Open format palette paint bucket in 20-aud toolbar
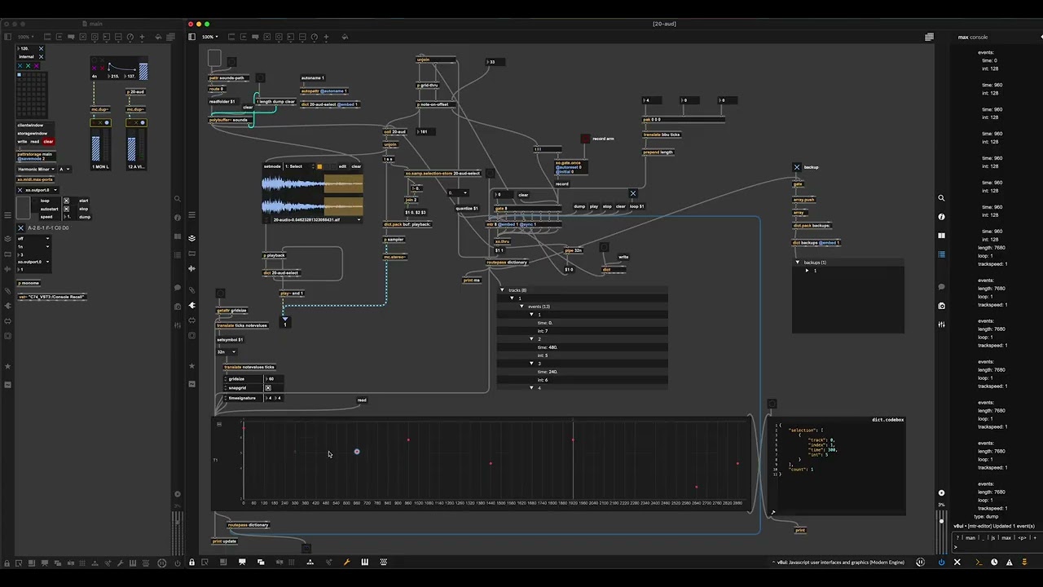The height and width of the screenshot is (587, 1043). click(345, 37)
